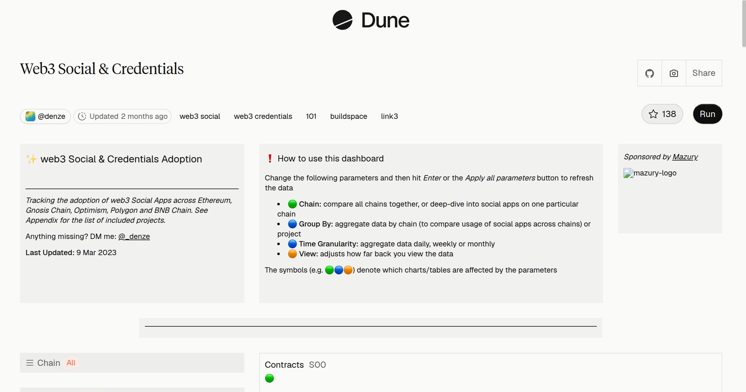Image resolution: width=746 pixels, height=392 pixels.
Task: Click the Contracts chart title
Action: (x=284, y=365)
